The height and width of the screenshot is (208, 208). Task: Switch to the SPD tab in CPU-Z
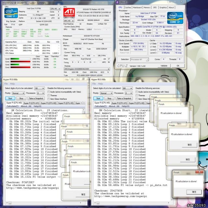tap(155, 7)
